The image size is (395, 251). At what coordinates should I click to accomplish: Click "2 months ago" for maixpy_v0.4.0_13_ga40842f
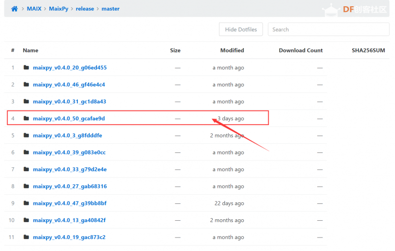point(227,220)
